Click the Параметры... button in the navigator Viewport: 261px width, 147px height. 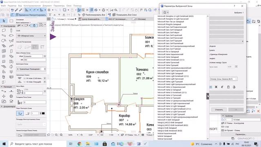(x=241, y=134)
